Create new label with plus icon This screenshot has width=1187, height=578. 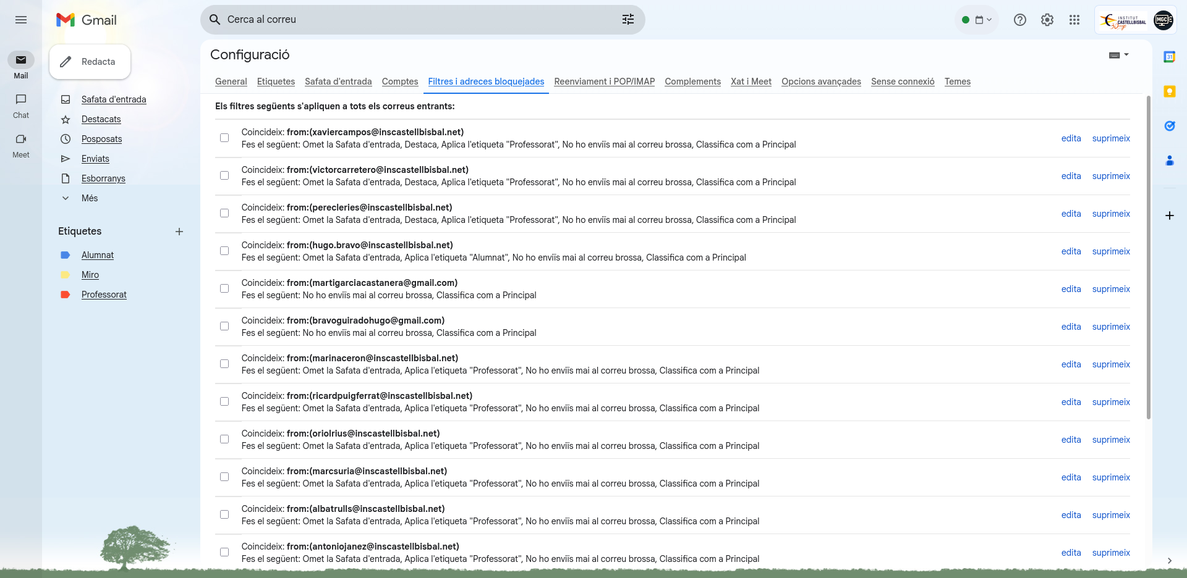click(x=179, y=232)
